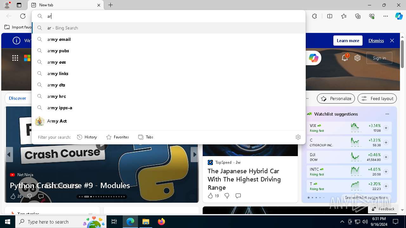This screenshot has width=406, height=228.
Task: Open Watchlist suggestions more options
Action: 387,114
